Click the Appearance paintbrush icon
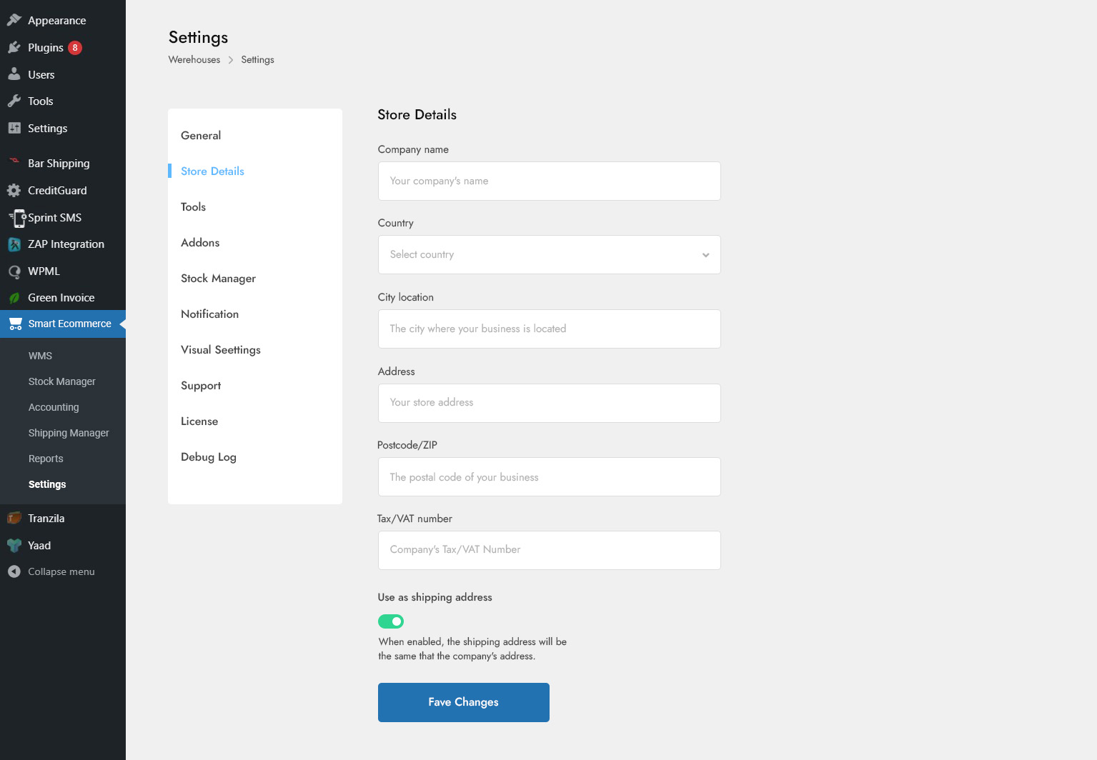 (14, 20)
